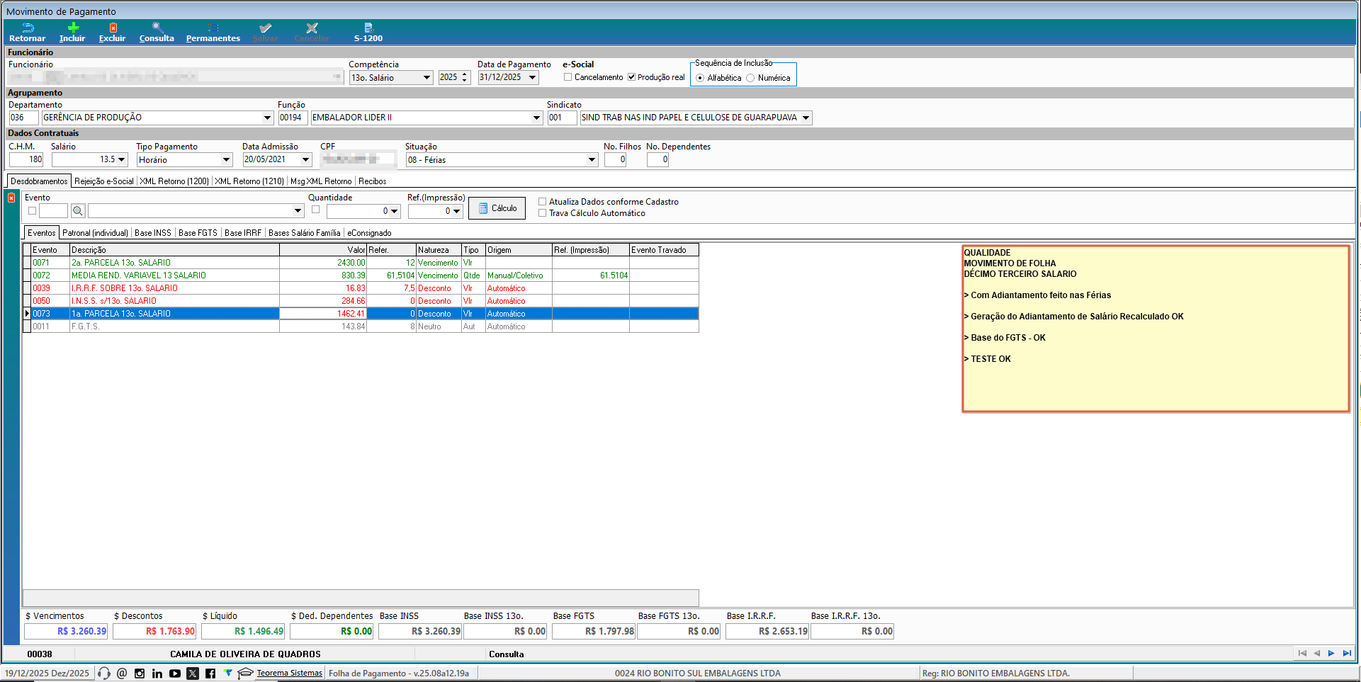The image size is (1361, 682).
Task: Open the YouTube icon in status bar
Action: [175, 674]
